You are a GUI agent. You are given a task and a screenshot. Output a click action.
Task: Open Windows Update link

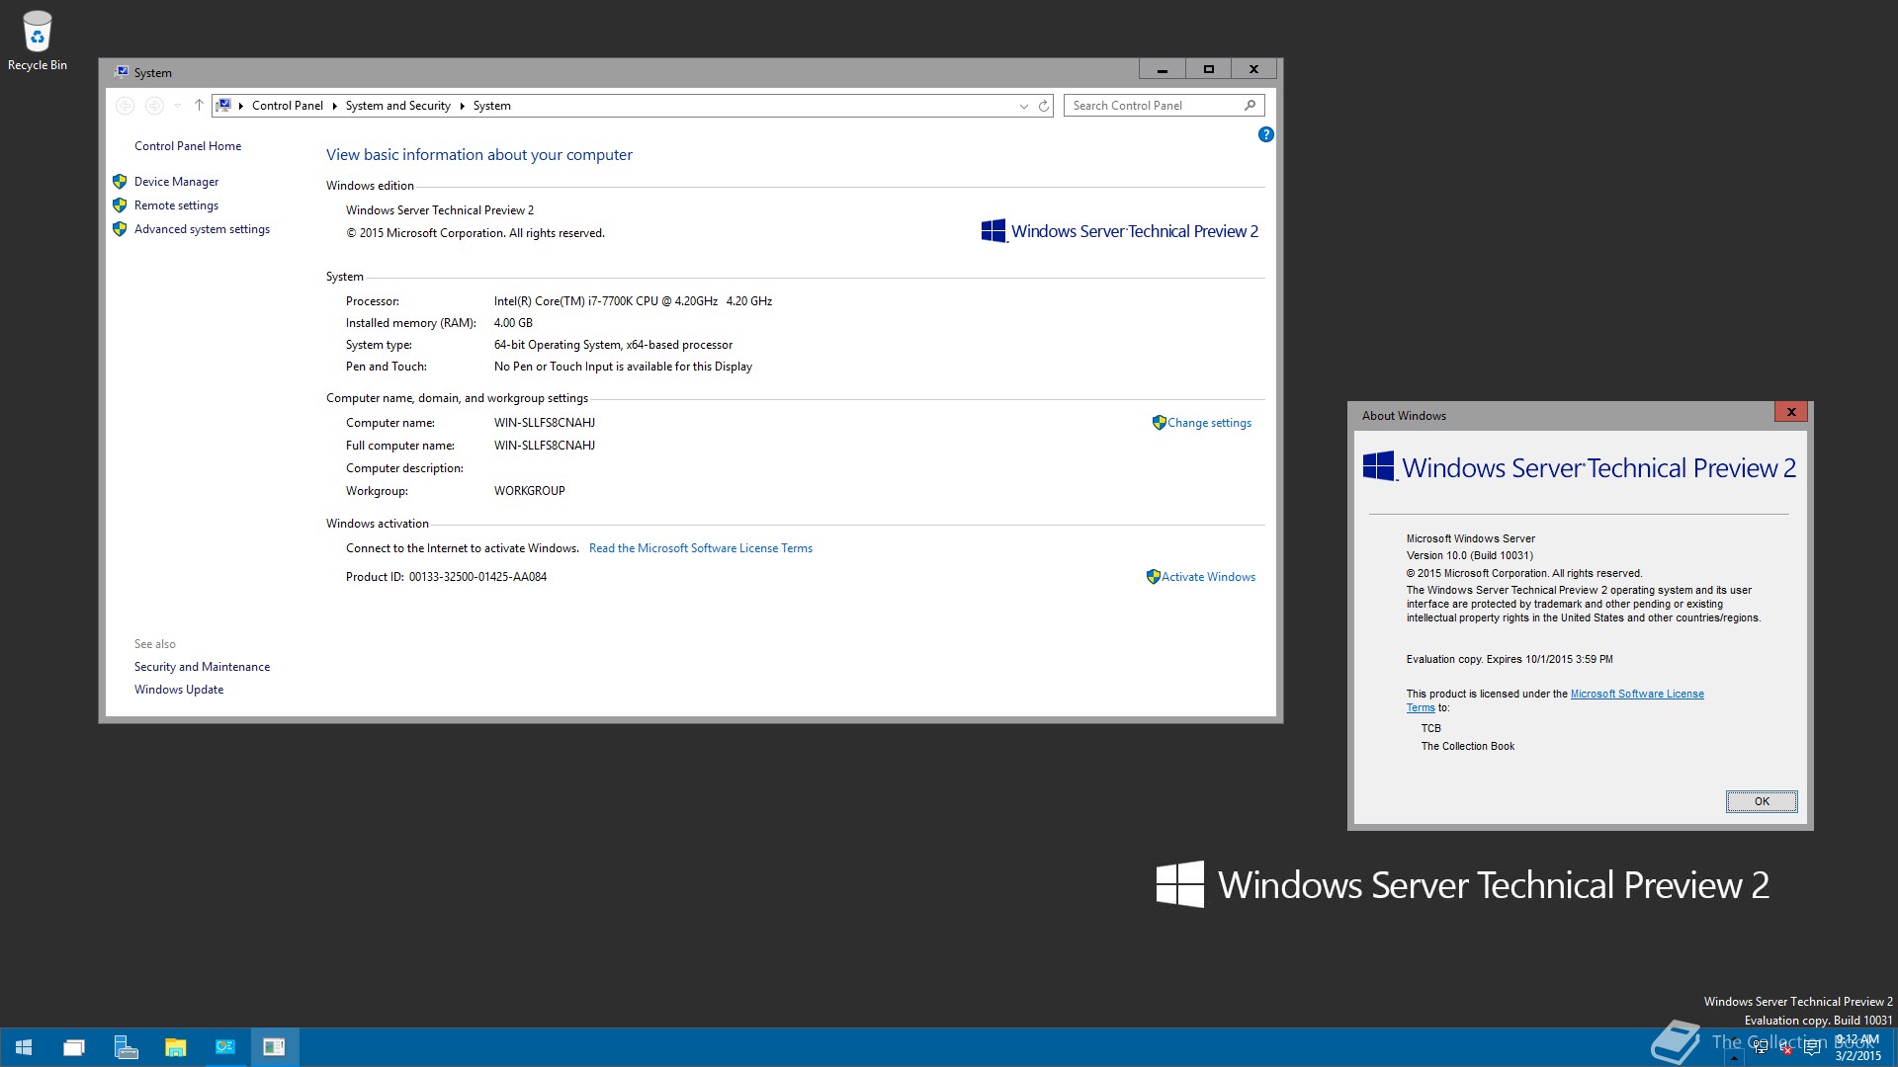click(x=179, y=690)
